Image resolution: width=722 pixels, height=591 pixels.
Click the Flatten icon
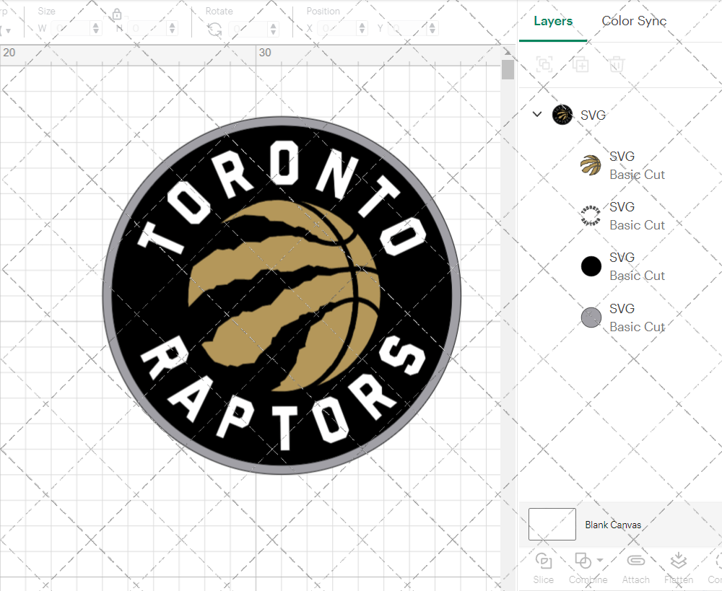point(678,561)
